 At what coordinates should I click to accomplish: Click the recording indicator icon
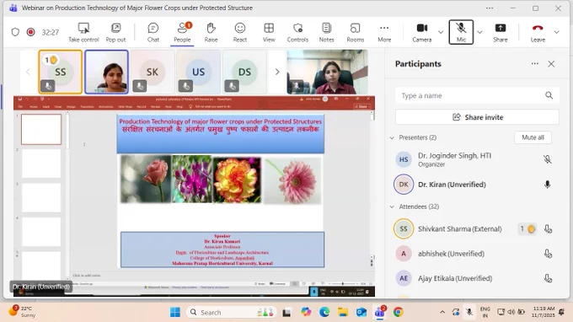pos(30,32)
